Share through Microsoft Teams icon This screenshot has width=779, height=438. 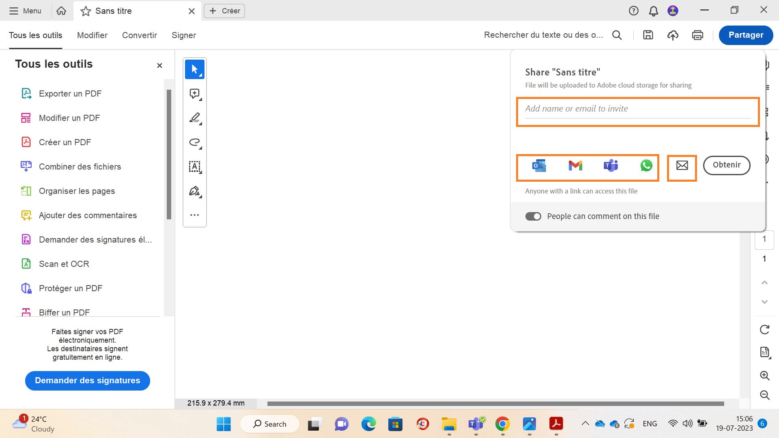611,165
